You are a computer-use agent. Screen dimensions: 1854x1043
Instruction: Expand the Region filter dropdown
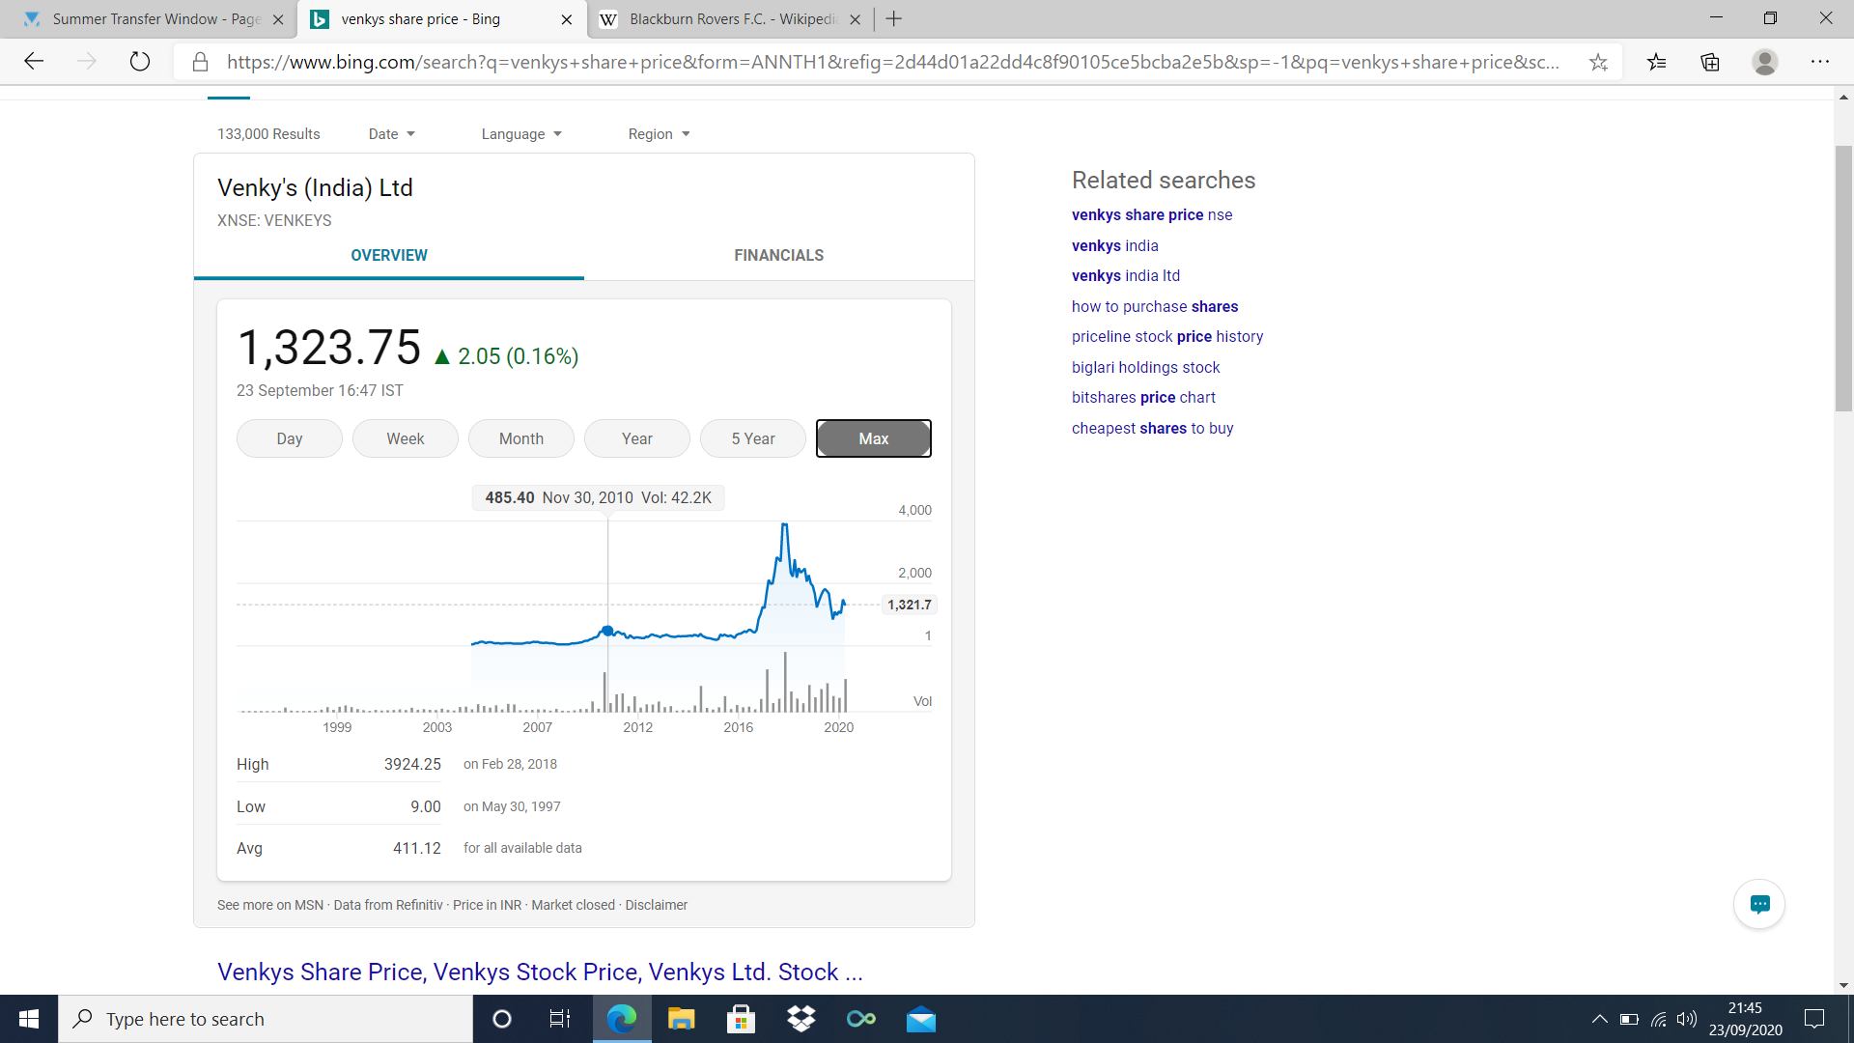point(659,134)
